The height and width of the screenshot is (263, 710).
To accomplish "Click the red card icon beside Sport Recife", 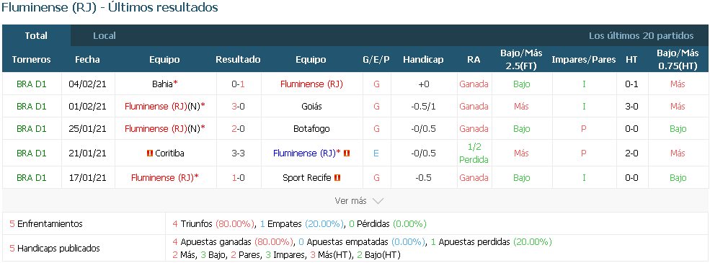I will pos(337,178).
